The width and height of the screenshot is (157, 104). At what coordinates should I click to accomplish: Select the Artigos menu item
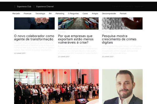click(x=95, y=14)
